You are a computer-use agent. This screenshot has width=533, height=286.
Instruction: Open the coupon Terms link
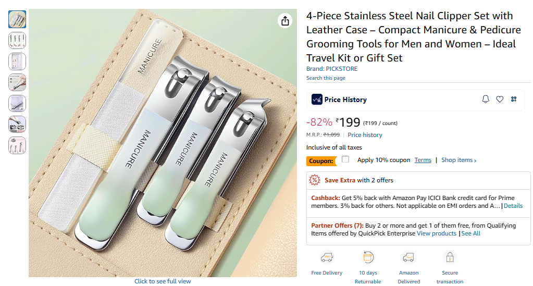423,160
